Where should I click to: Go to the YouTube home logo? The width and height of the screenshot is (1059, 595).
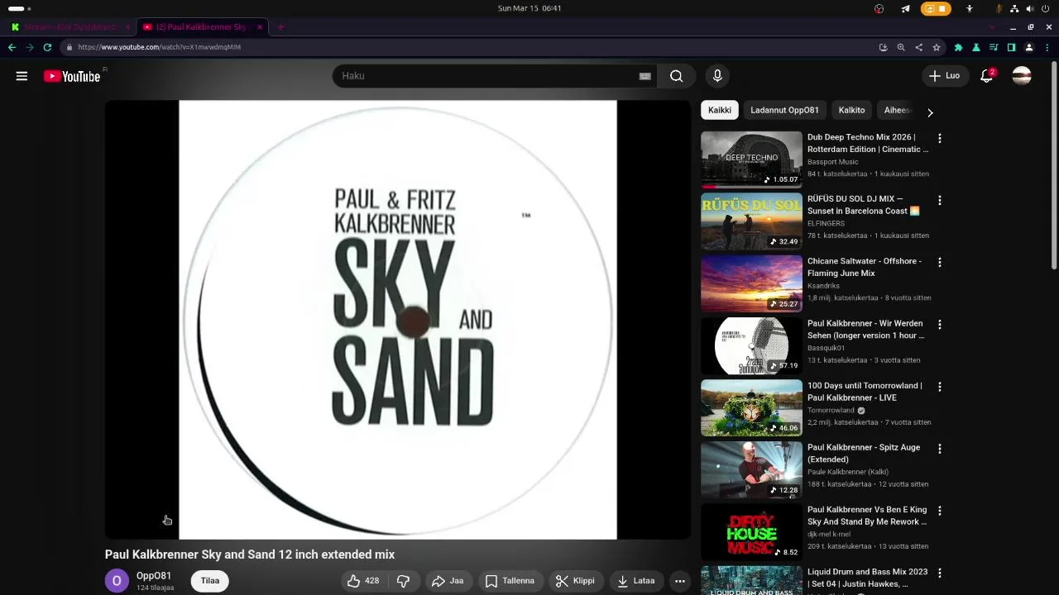point(72,76)
